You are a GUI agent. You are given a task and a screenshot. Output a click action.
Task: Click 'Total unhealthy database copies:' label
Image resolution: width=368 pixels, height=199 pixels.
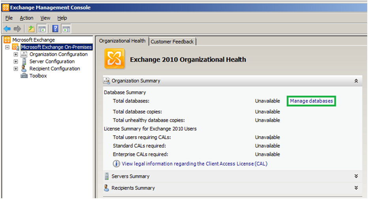pos(149,120)
